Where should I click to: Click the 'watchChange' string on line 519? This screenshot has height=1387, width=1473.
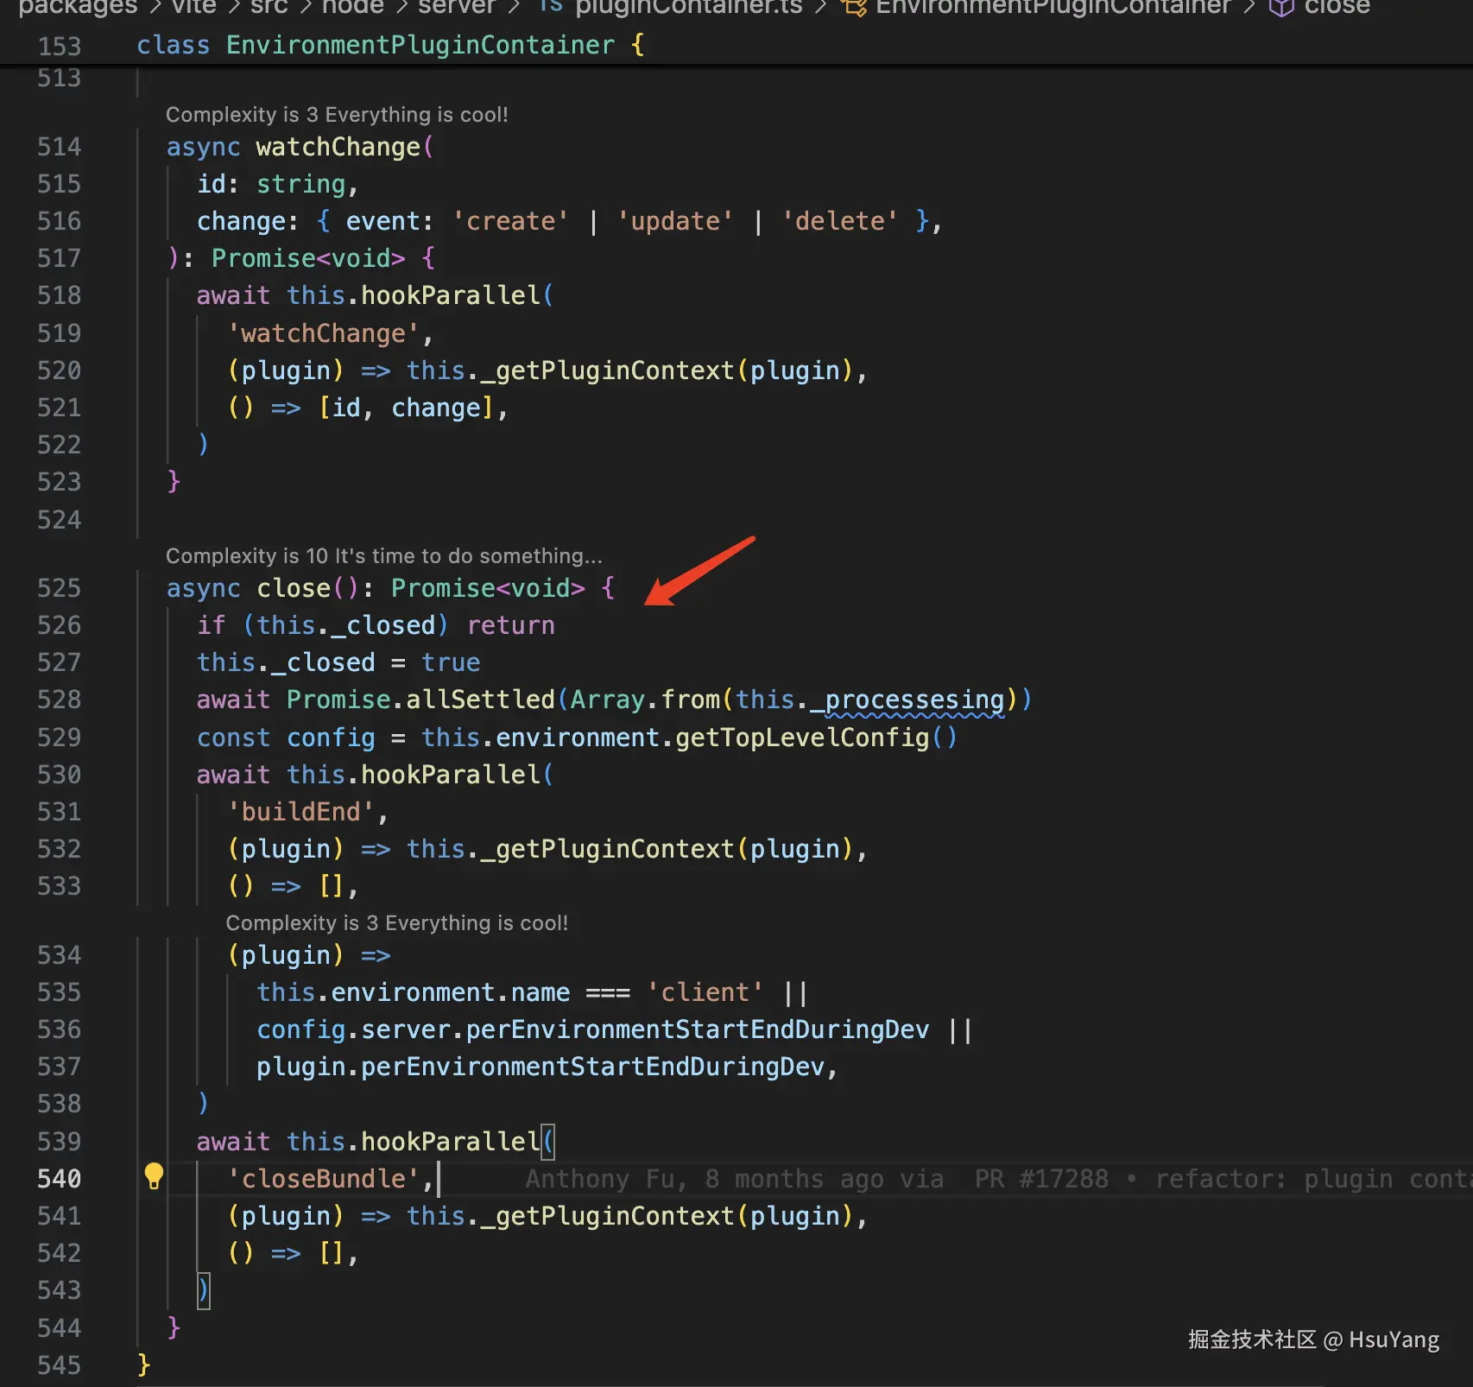(x=323, y=333)
